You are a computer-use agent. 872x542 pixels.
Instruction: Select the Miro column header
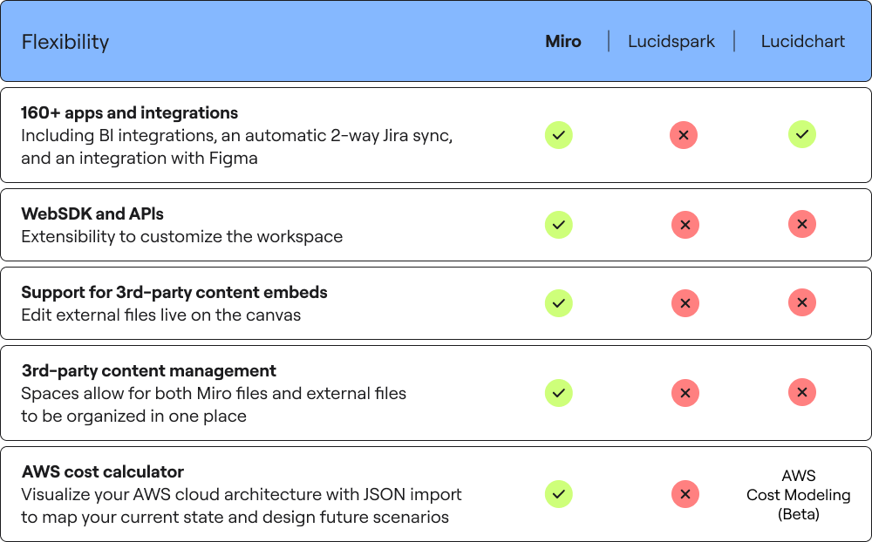[x=562, y=41]
